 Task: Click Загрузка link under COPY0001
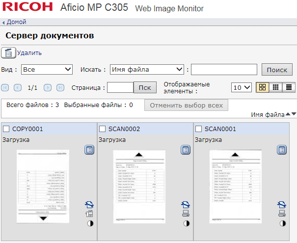coord(16,140)
